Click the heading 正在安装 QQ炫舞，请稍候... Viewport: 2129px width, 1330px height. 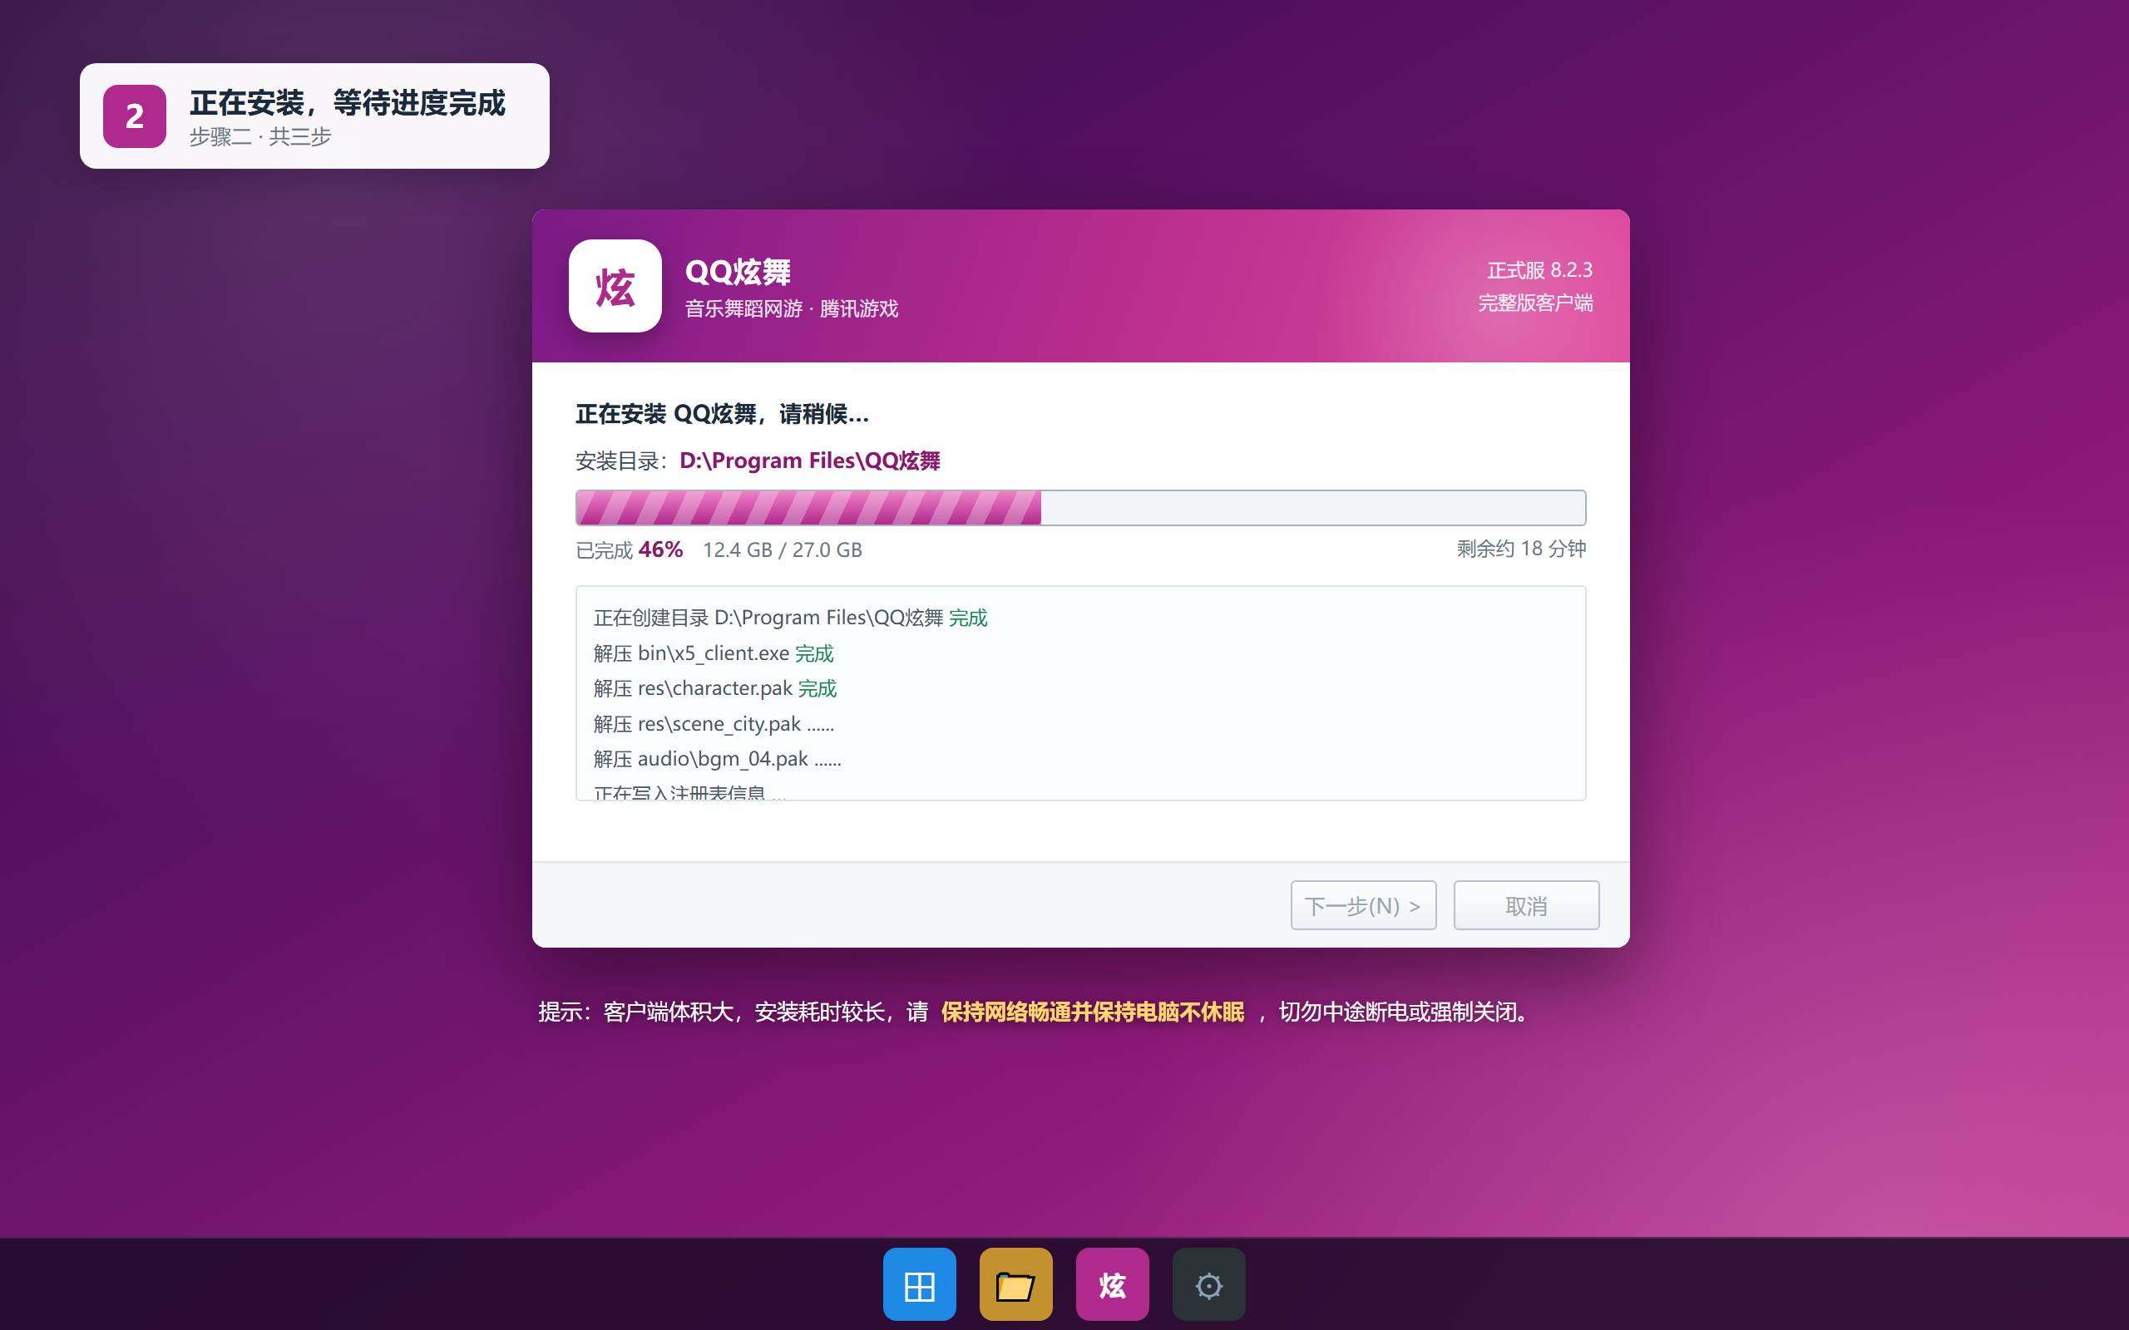coord(722,413)
